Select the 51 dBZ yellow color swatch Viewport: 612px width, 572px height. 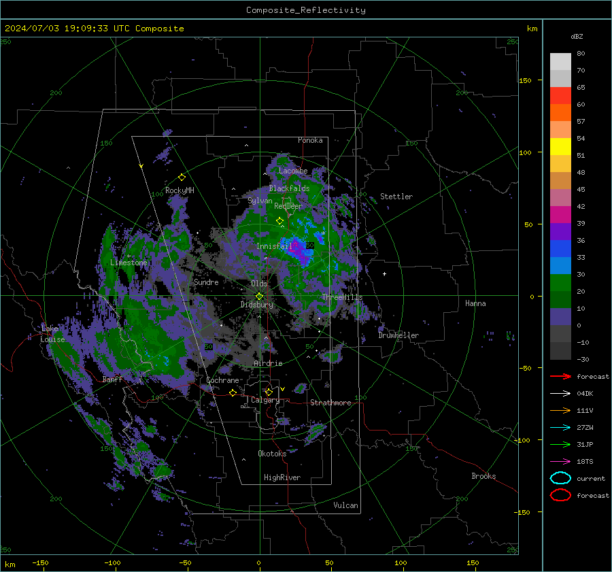(560, 146)
